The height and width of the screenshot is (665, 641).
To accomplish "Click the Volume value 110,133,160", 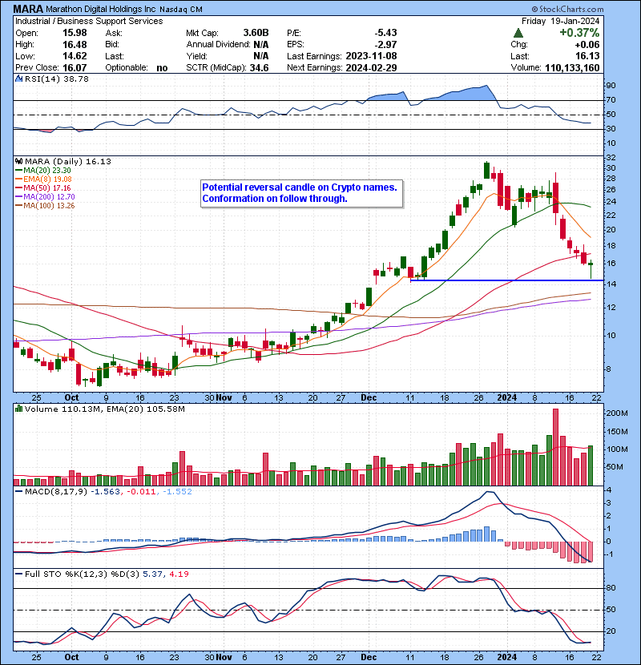I will (572, 67).
